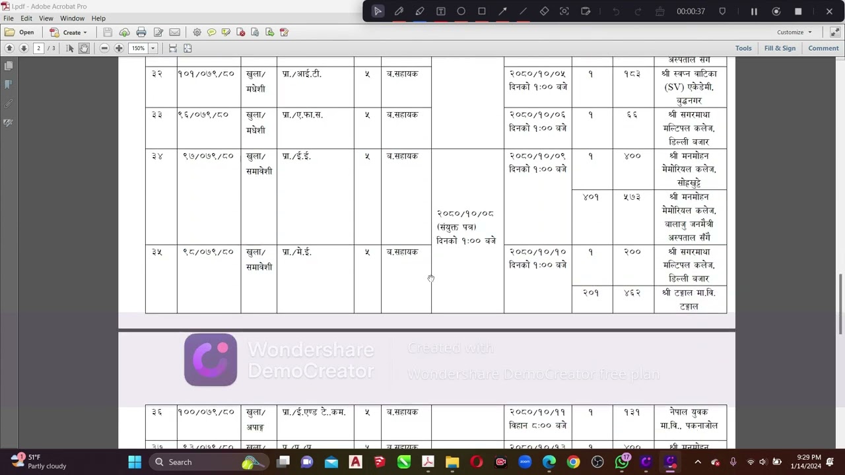This screenshot has height=475, width=845.
Task: Click the recorder marker shield icon
Action: [x=722, y=11]
